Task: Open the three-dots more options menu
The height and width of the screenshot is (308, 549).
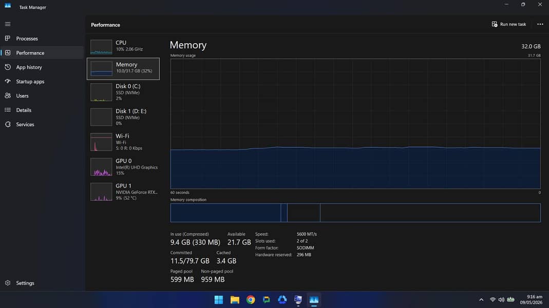Action: [x=540, y=24]
